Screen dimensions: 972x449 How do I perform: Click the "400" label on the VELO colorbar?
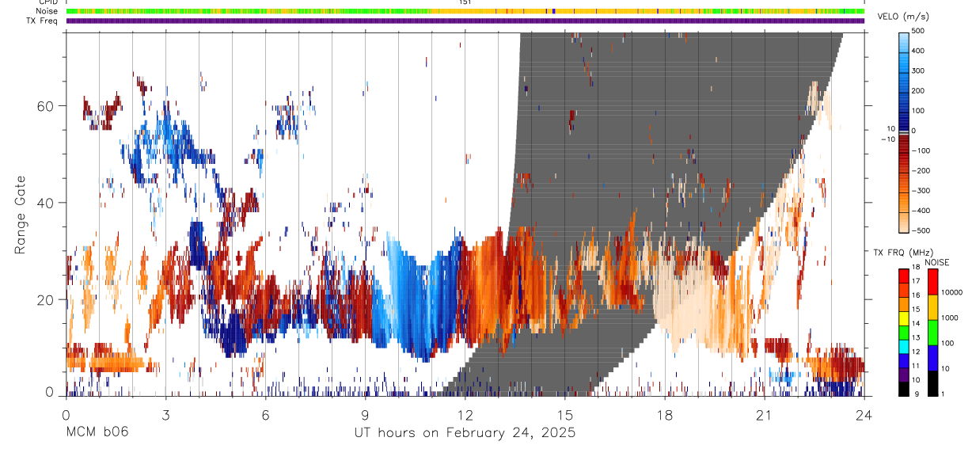click(919, 51)
